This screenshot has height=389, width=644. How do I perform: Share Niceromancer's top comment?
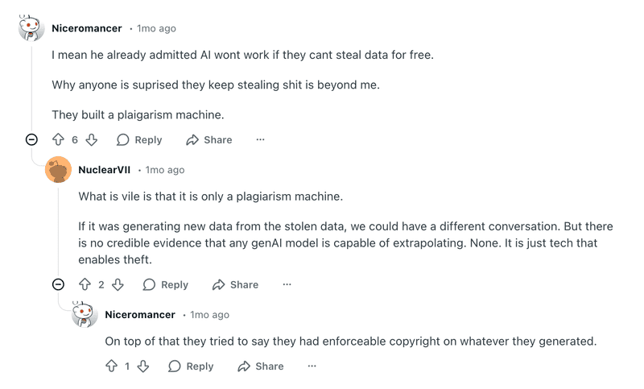point(209,139)
